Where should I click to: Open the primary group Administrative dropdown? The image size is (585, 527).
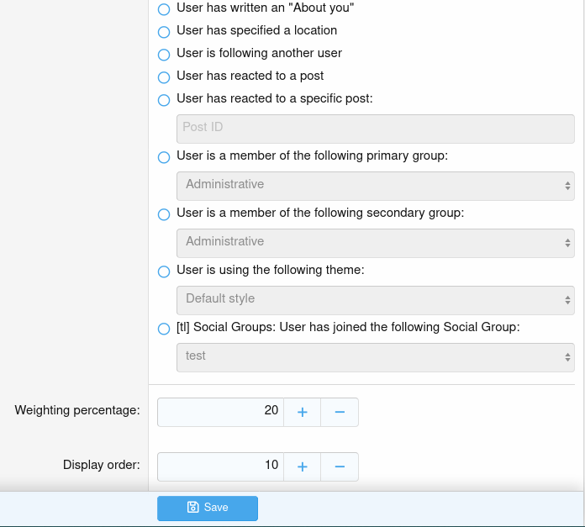tap(375, 185)
